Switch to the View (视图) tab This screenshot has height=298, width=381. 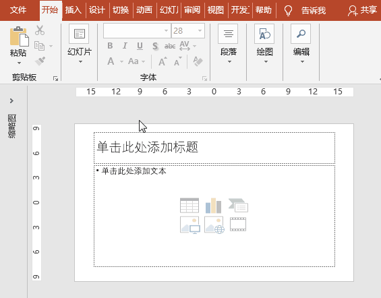216,10
